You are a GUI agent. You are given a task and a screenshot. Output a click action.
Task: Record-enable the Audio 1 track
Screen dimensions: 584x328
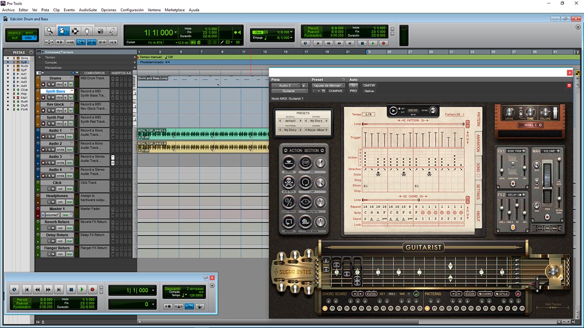click(44, 137)
